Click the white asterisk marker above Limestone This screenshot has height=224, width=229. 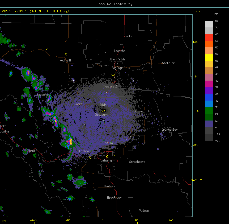tap(41, 92)
